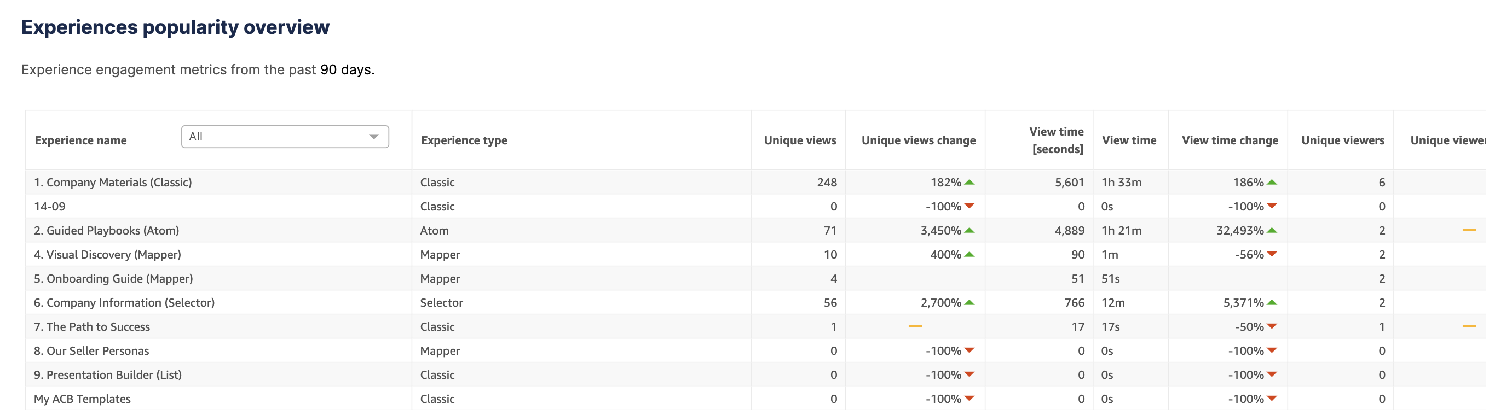Image resolution: width=1512 pixels, height=410 pixels.
Task: Click the dropdown arrow in Experience name filter
Action: coord(373,137)
